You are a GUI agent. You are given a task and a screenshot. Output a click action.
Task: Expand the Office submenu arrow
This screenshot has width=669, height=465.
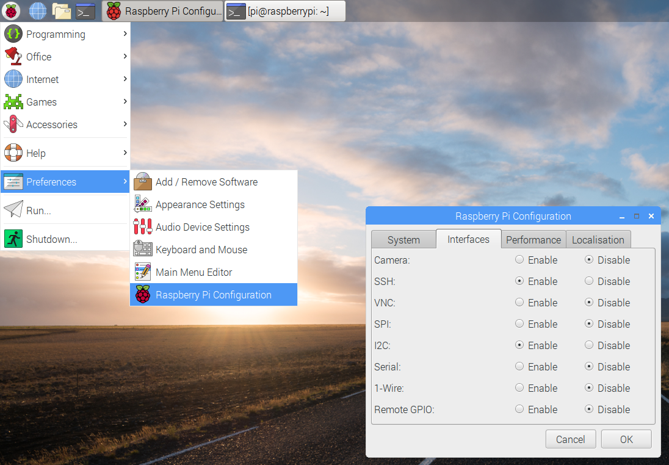point(125,56)
